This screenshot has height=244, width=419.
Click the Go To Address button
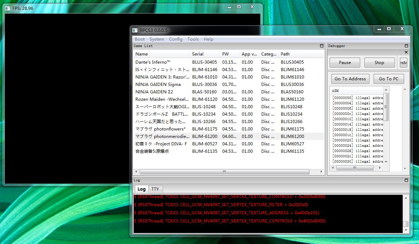[x=350, y=79]
